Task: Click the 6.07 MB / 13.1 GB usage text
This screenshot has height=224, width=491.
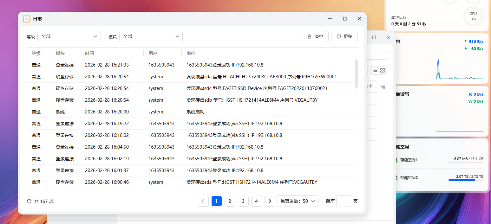Action: [x=468, y=158]
